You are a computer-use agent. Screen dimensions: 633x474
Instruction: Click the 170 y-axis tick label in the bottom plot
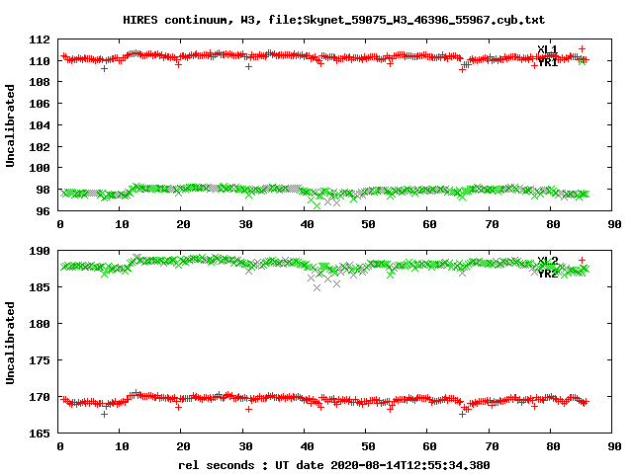click(40, 397)
